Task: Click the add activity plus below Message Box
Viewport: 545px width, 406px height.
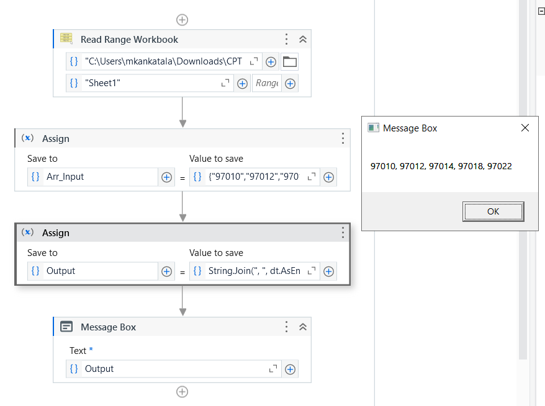Action: tap(182, 392)
